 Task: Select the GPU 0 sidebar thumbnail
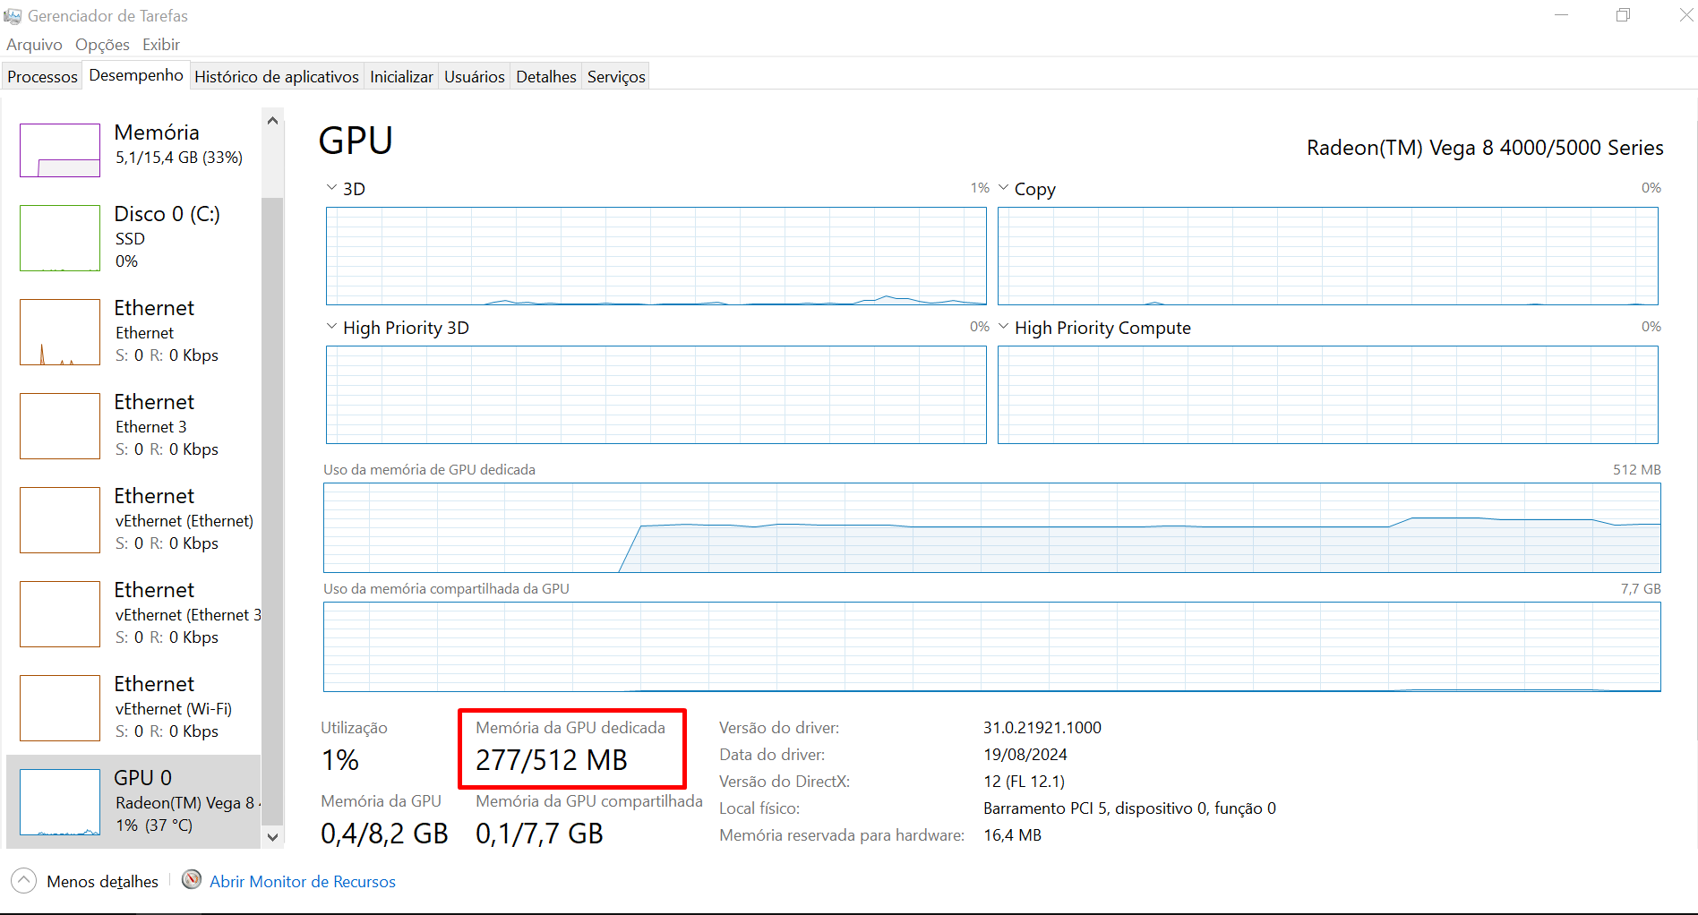(60, 802)
